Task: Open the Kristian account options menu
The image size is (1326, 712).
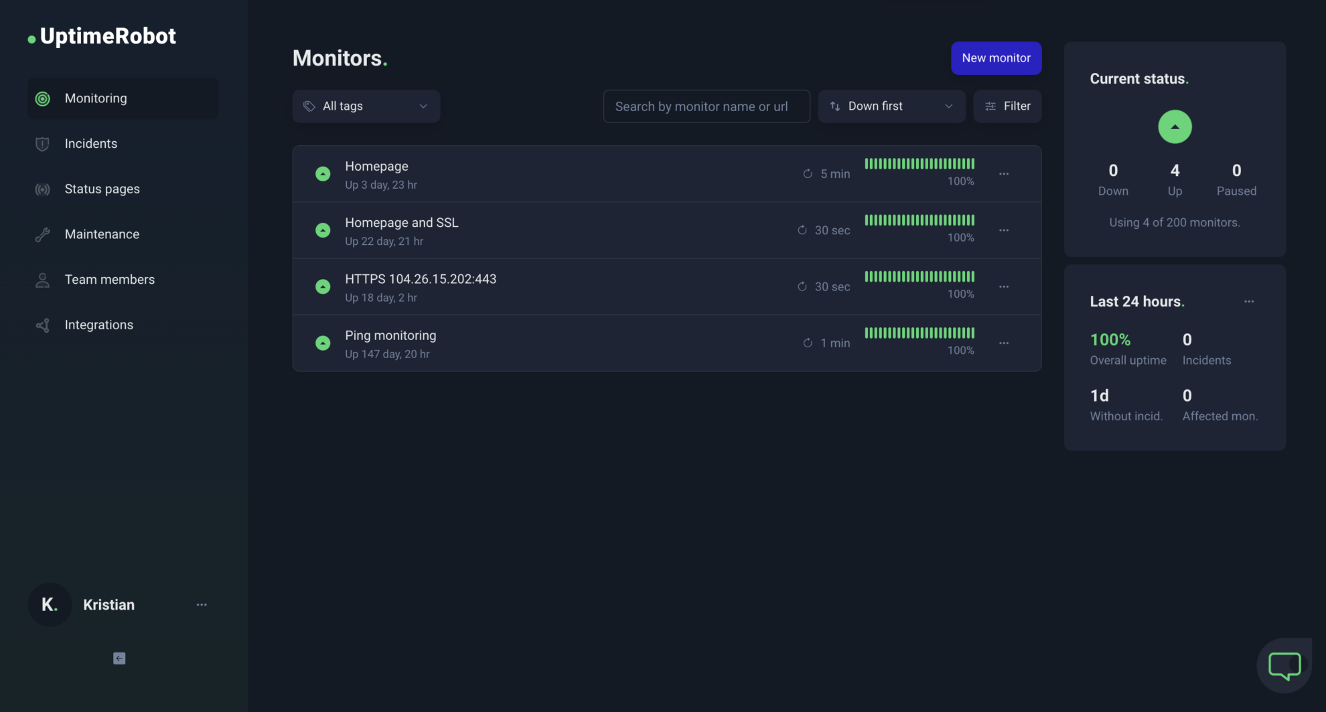Action: point(202,604)
